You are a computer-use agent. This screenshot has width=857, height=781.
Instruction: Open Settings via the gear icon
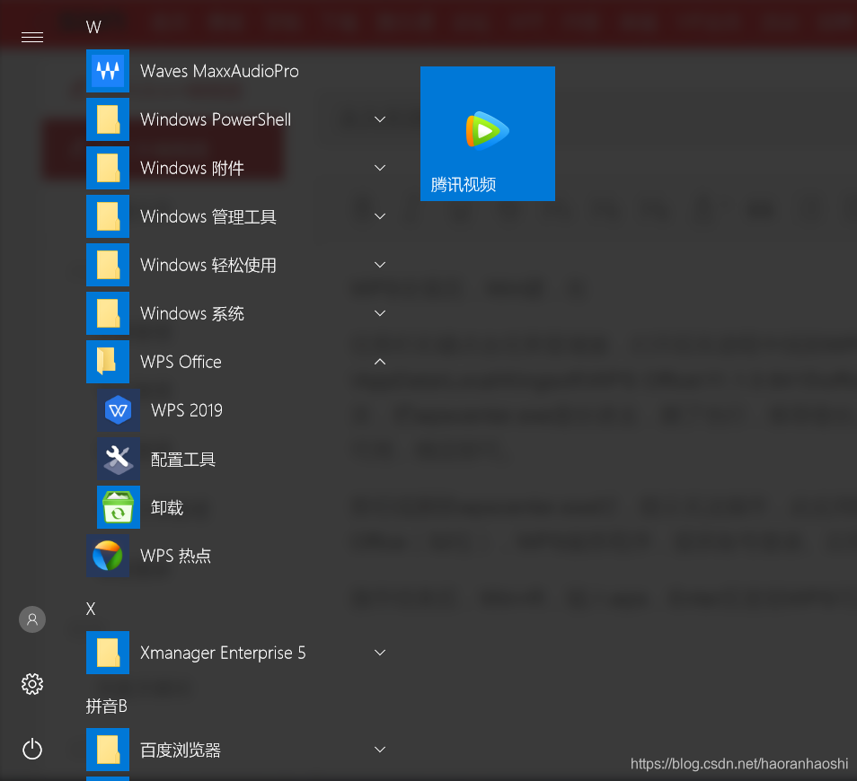pos(32,684)
